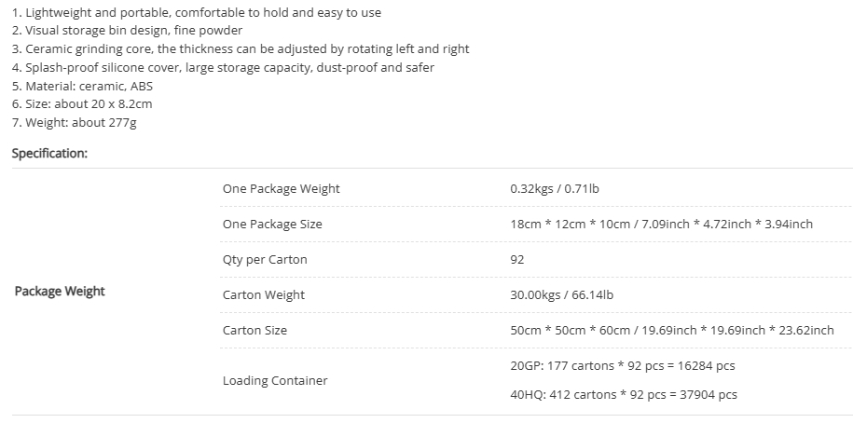This screenshot has width=853, height=423.
Task: Select the Package Weight row label
Action: click(x=60, y=292)
